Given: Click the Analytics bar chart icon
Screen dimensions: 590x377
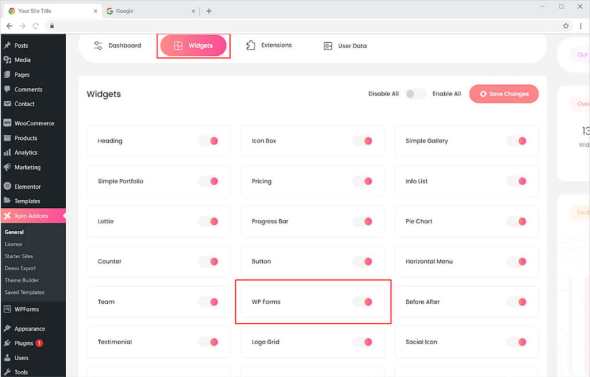Looking at the screenshot, I should [7, 153].
